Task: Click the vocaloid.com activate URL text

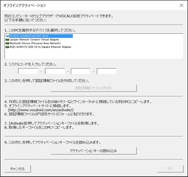Action: (x=41, y=110)
